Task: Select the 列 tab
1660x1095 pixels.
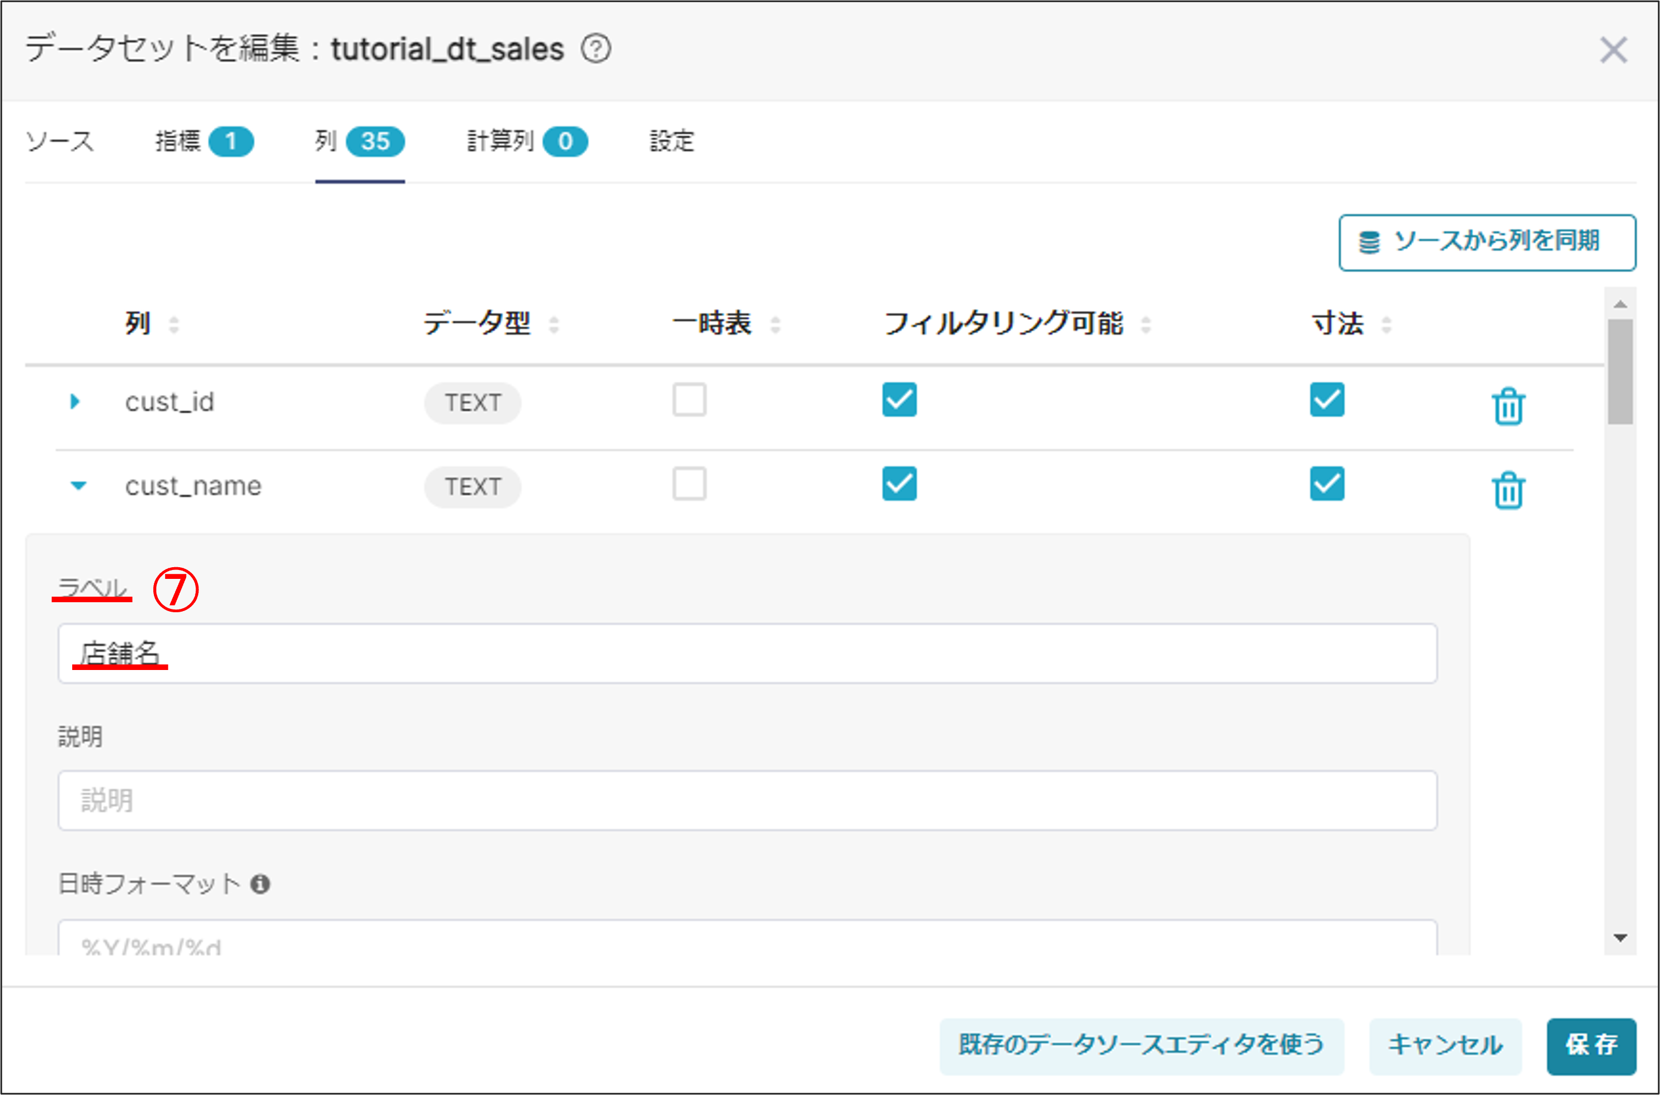Action: tap(359, 142)
